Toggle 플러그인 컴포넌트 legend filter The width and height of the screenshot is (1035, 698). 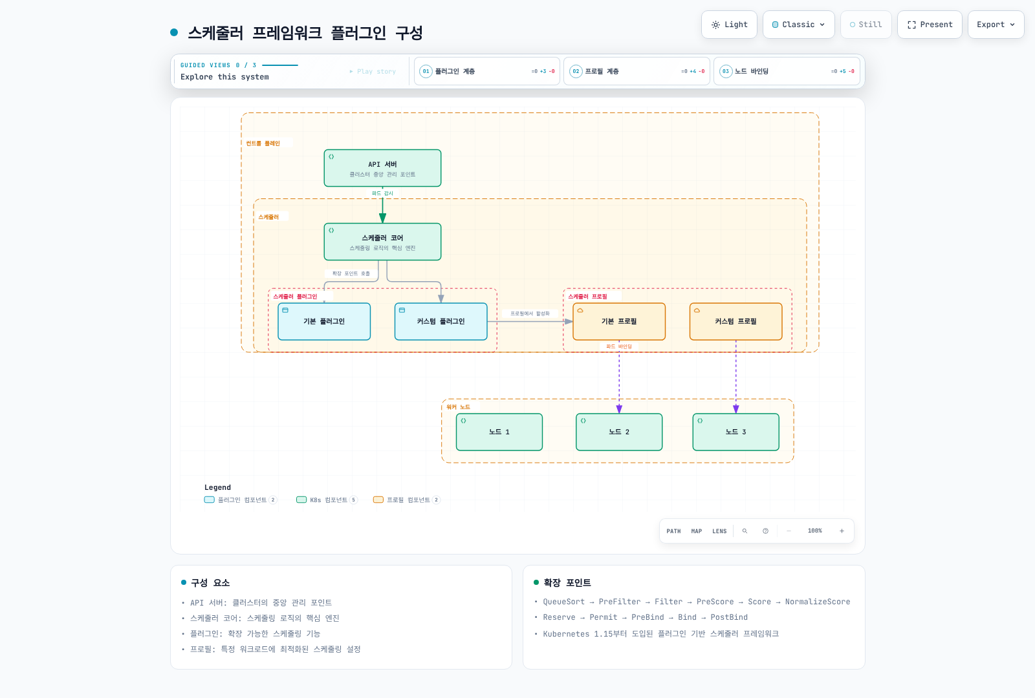coord(241,500)
